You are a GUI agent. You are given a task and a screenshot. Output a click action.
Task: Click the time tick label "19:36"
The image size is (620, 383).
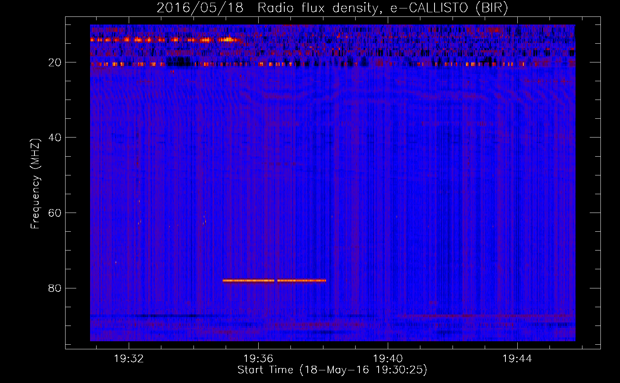pos(259,358)
